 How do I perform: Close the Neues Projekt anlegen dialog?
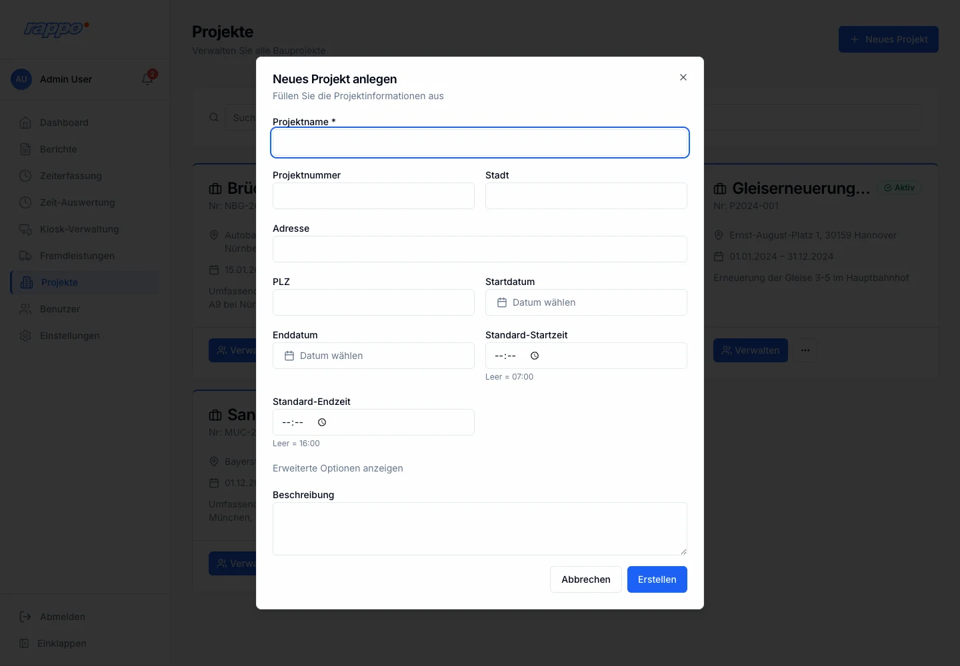click(x=683, y=77)
